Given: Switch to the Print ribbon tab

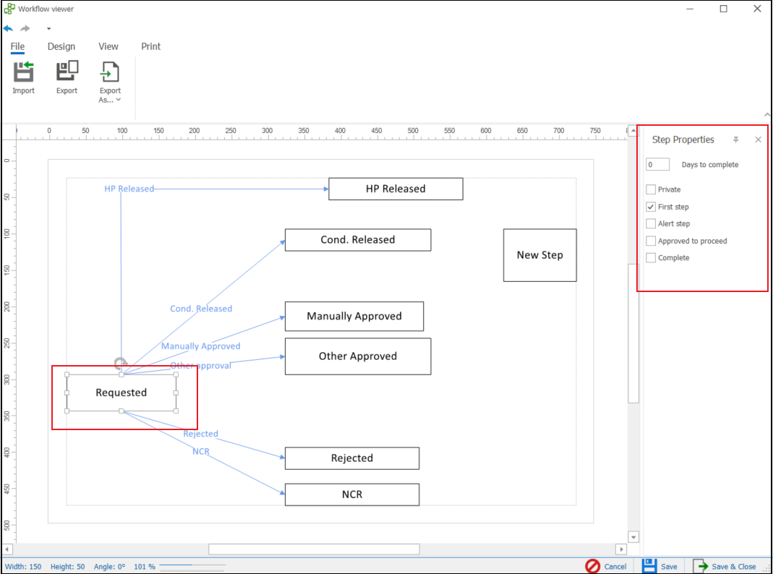Looking at the screenshot, I should point(151,46).
